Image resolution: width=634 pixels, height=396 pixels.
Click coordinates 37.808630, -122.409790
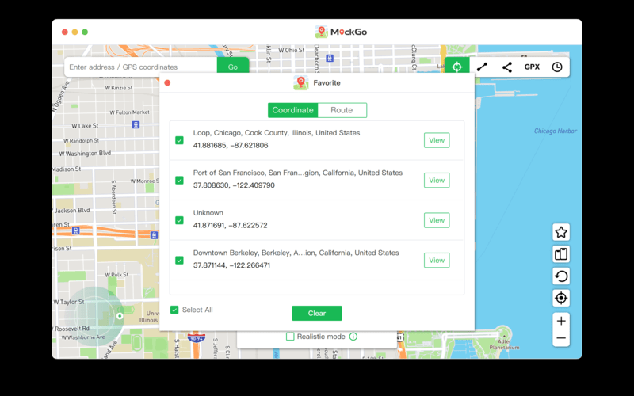(x=234, y=185)
